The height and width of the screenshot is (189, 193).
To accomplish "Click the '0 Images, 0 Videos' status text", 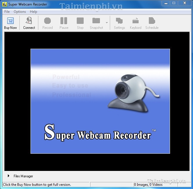I will (148, 185).
